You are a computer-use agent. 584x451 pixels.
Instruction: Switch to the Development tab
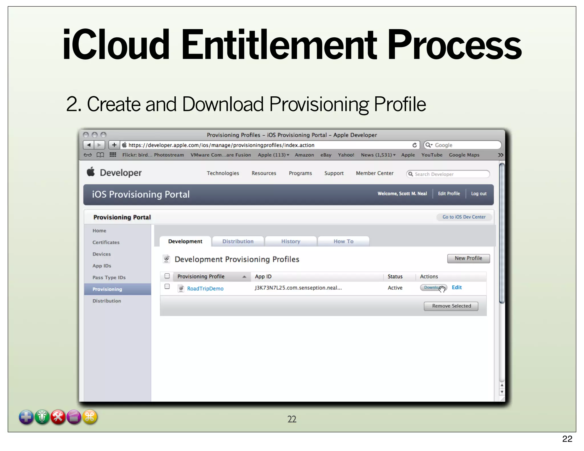point(185,241)
